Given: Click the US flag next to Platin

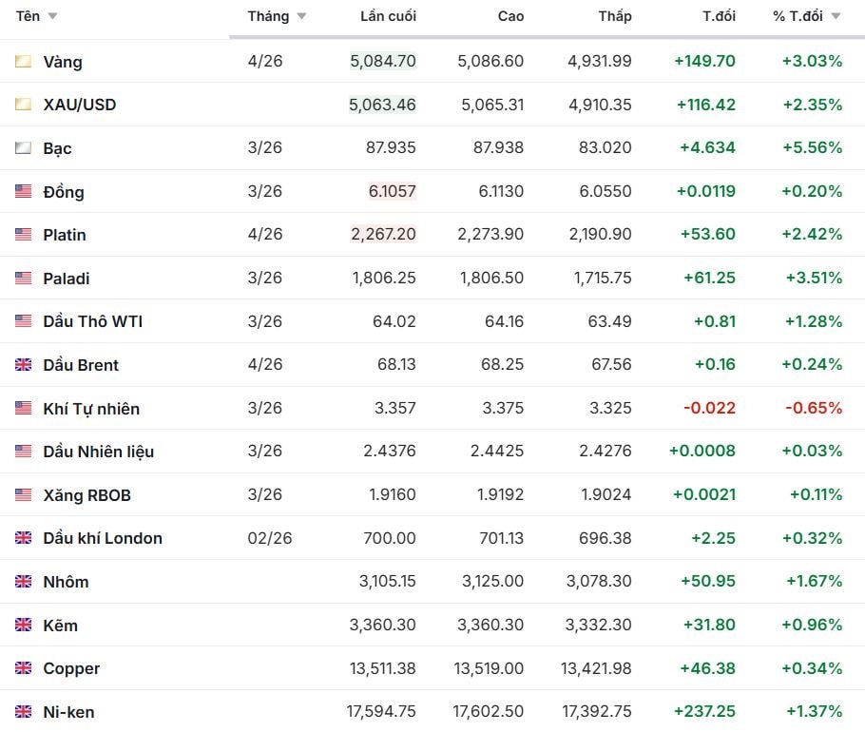Looking at the screenshot, I should 23,235.
